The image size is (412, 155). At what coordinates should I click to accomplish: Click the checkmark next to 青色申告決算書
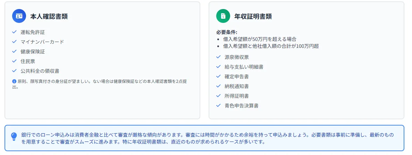pyautogui.click(x=218, y=106)
